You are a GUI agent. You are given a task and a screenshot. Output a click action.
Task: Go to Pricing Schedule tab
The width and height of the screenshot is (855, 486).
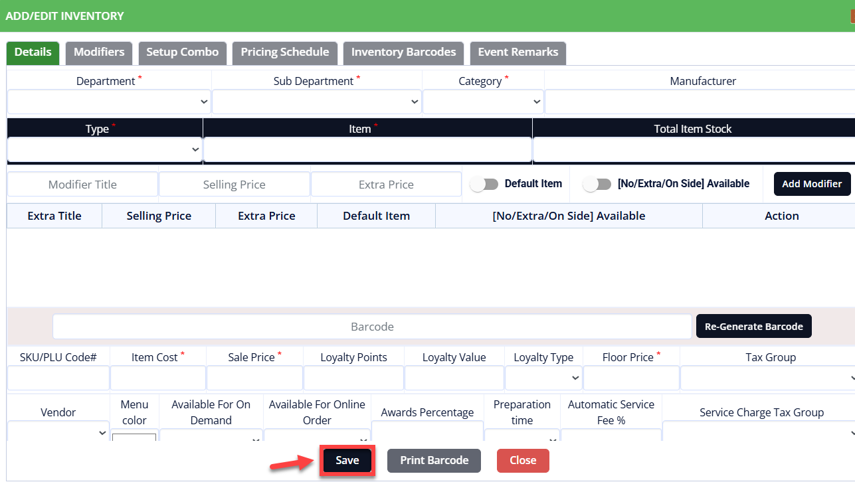284,52
